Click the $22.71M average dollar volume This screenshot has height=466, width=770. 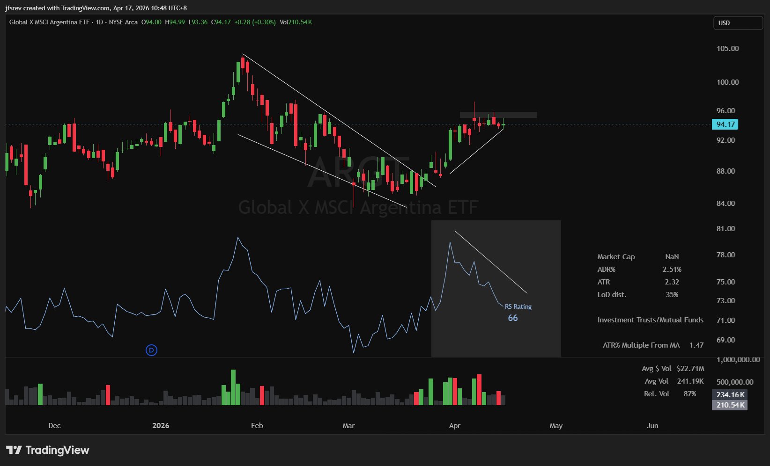point(690,369)
